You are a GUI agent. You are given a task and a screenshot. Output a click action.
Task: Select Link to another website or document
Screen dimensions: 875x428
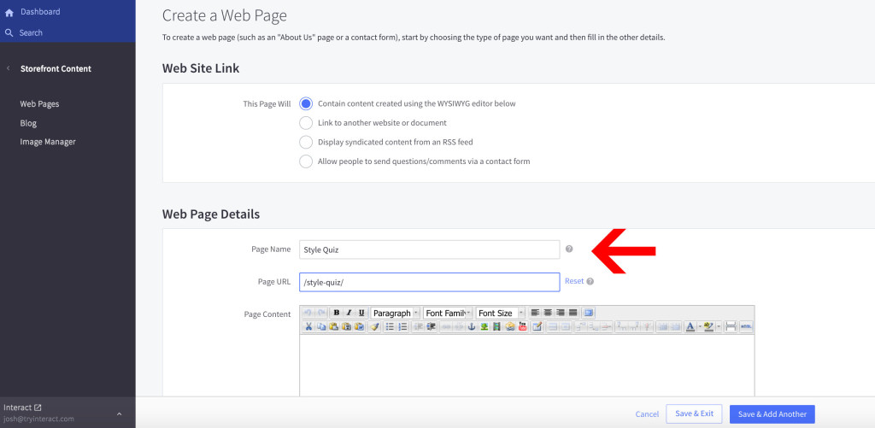306,123
